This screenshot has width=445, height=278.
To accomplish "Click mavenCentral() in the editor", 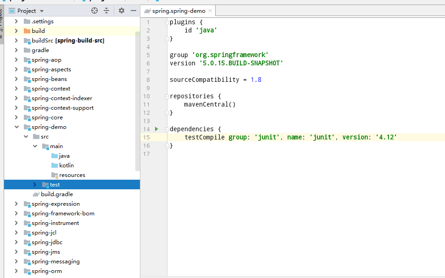I will 210,104.
